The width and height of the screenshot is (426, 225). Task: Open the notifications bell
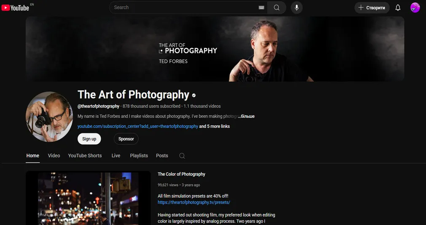coord(398,8)
